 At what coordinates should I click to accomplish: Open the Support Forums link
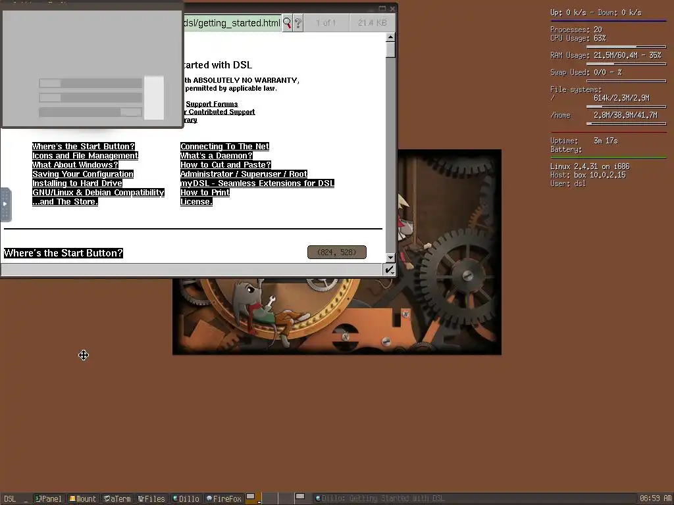[x=212, y=104]
